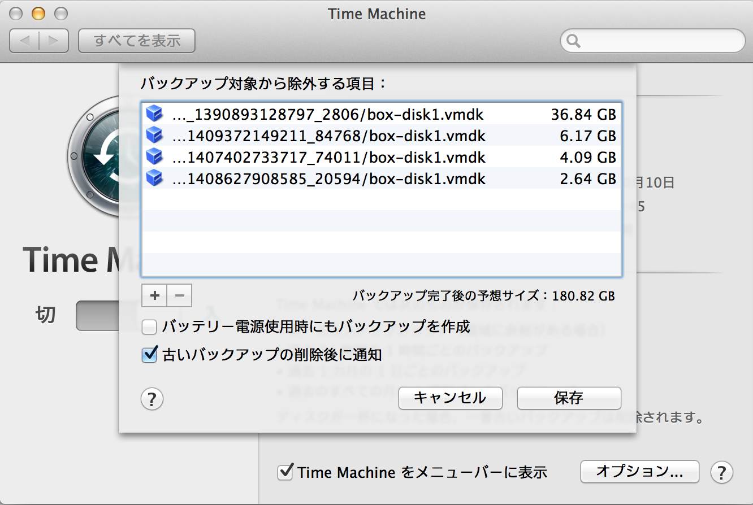Open Time Machine help next to オプション

point(722,472)
